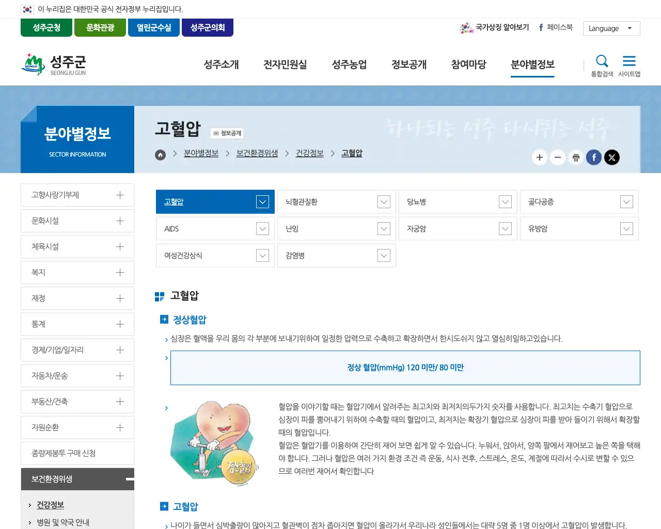Image resolution: width=661 pixels, height=529 pixels.
Task: Share the page on Facebook icon
Action: [x=594, y=158]
